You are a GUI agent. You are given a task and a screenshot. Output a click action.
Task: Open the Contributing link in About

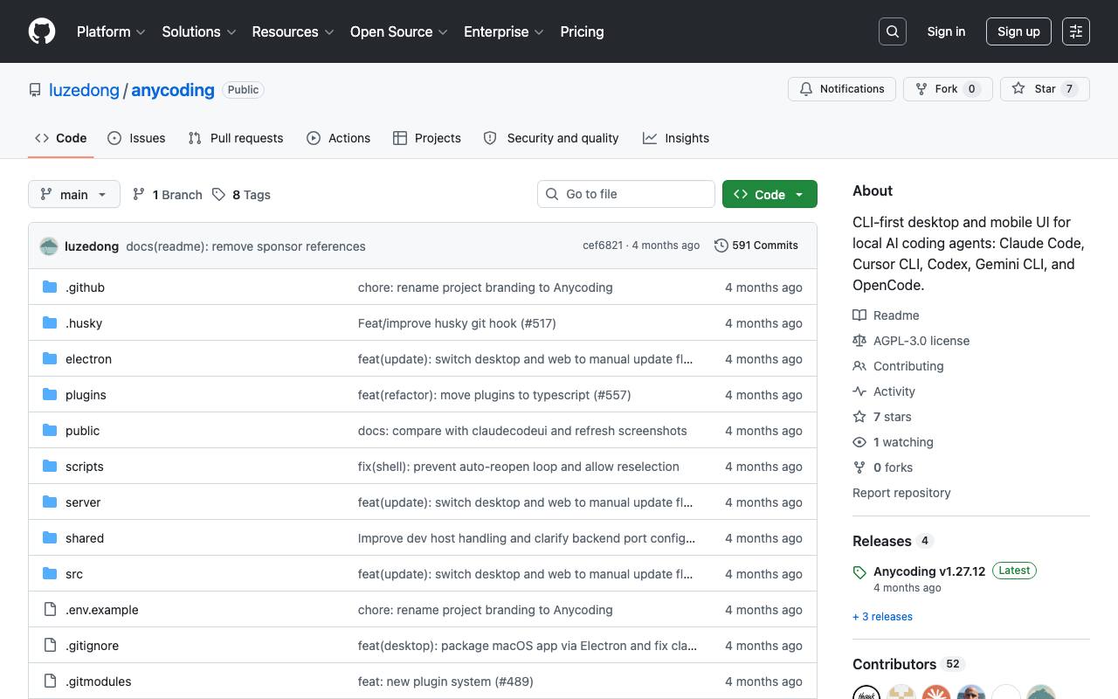tap(908, 366)
